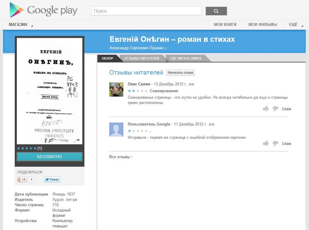
Task: Click the search field labeled Поиск
Action: [x=146, y=11]
